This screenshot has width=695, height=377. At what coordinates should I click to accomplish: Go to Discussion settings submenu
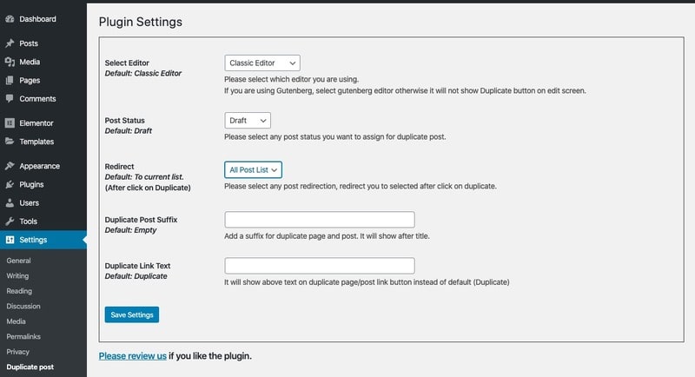point(23,305)
